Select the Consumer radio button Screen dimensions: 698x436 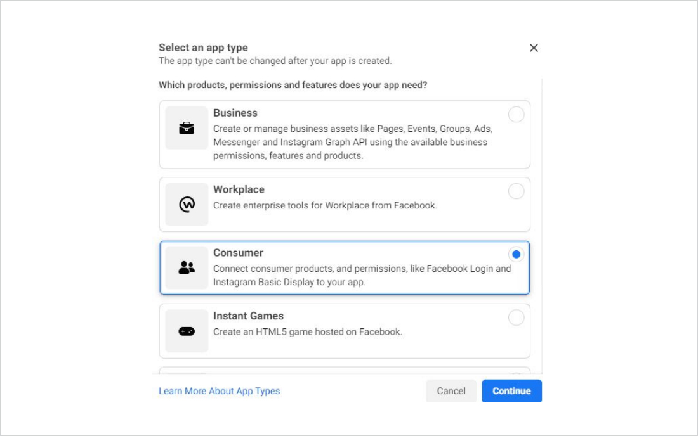[516, 254]
